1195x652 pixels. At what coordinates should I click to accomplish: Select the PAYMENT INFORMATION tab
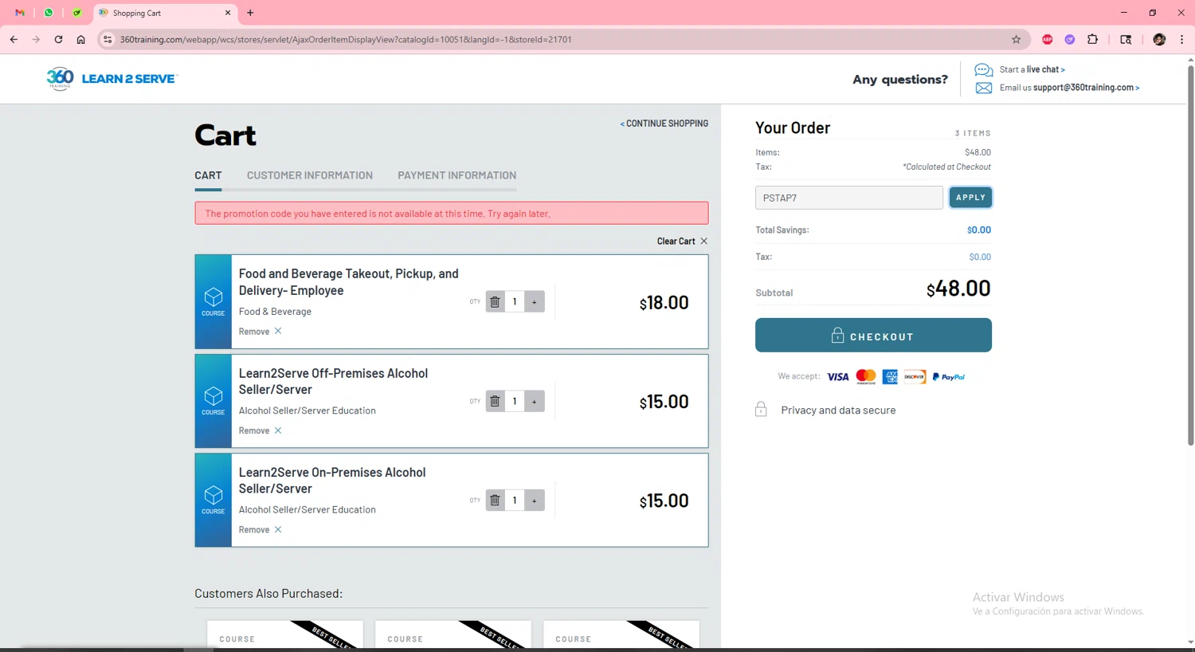tap(457, 175)
